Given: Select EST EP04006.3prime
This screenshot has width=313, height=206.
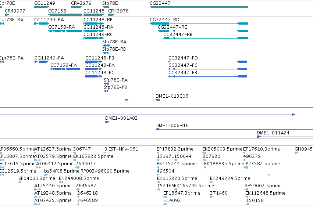Looking at the screenshot, I should pyautogui.click(x=20, y=182).
